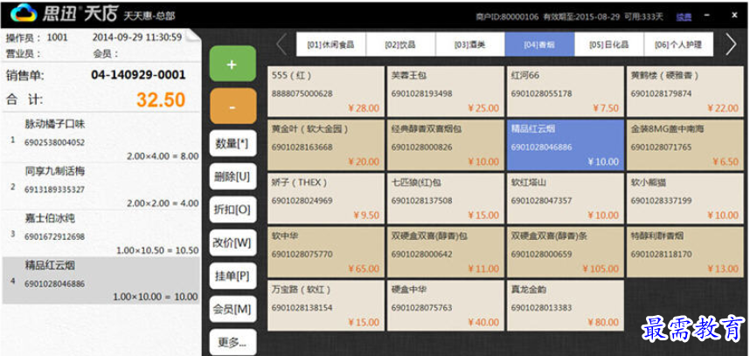Switch to [06]个人护理 category tab
Viewport: 750px width, 356px height.
678,44
